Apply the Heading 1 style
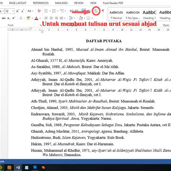Screen dimensions: 171x171 click(x=149, y=15)
